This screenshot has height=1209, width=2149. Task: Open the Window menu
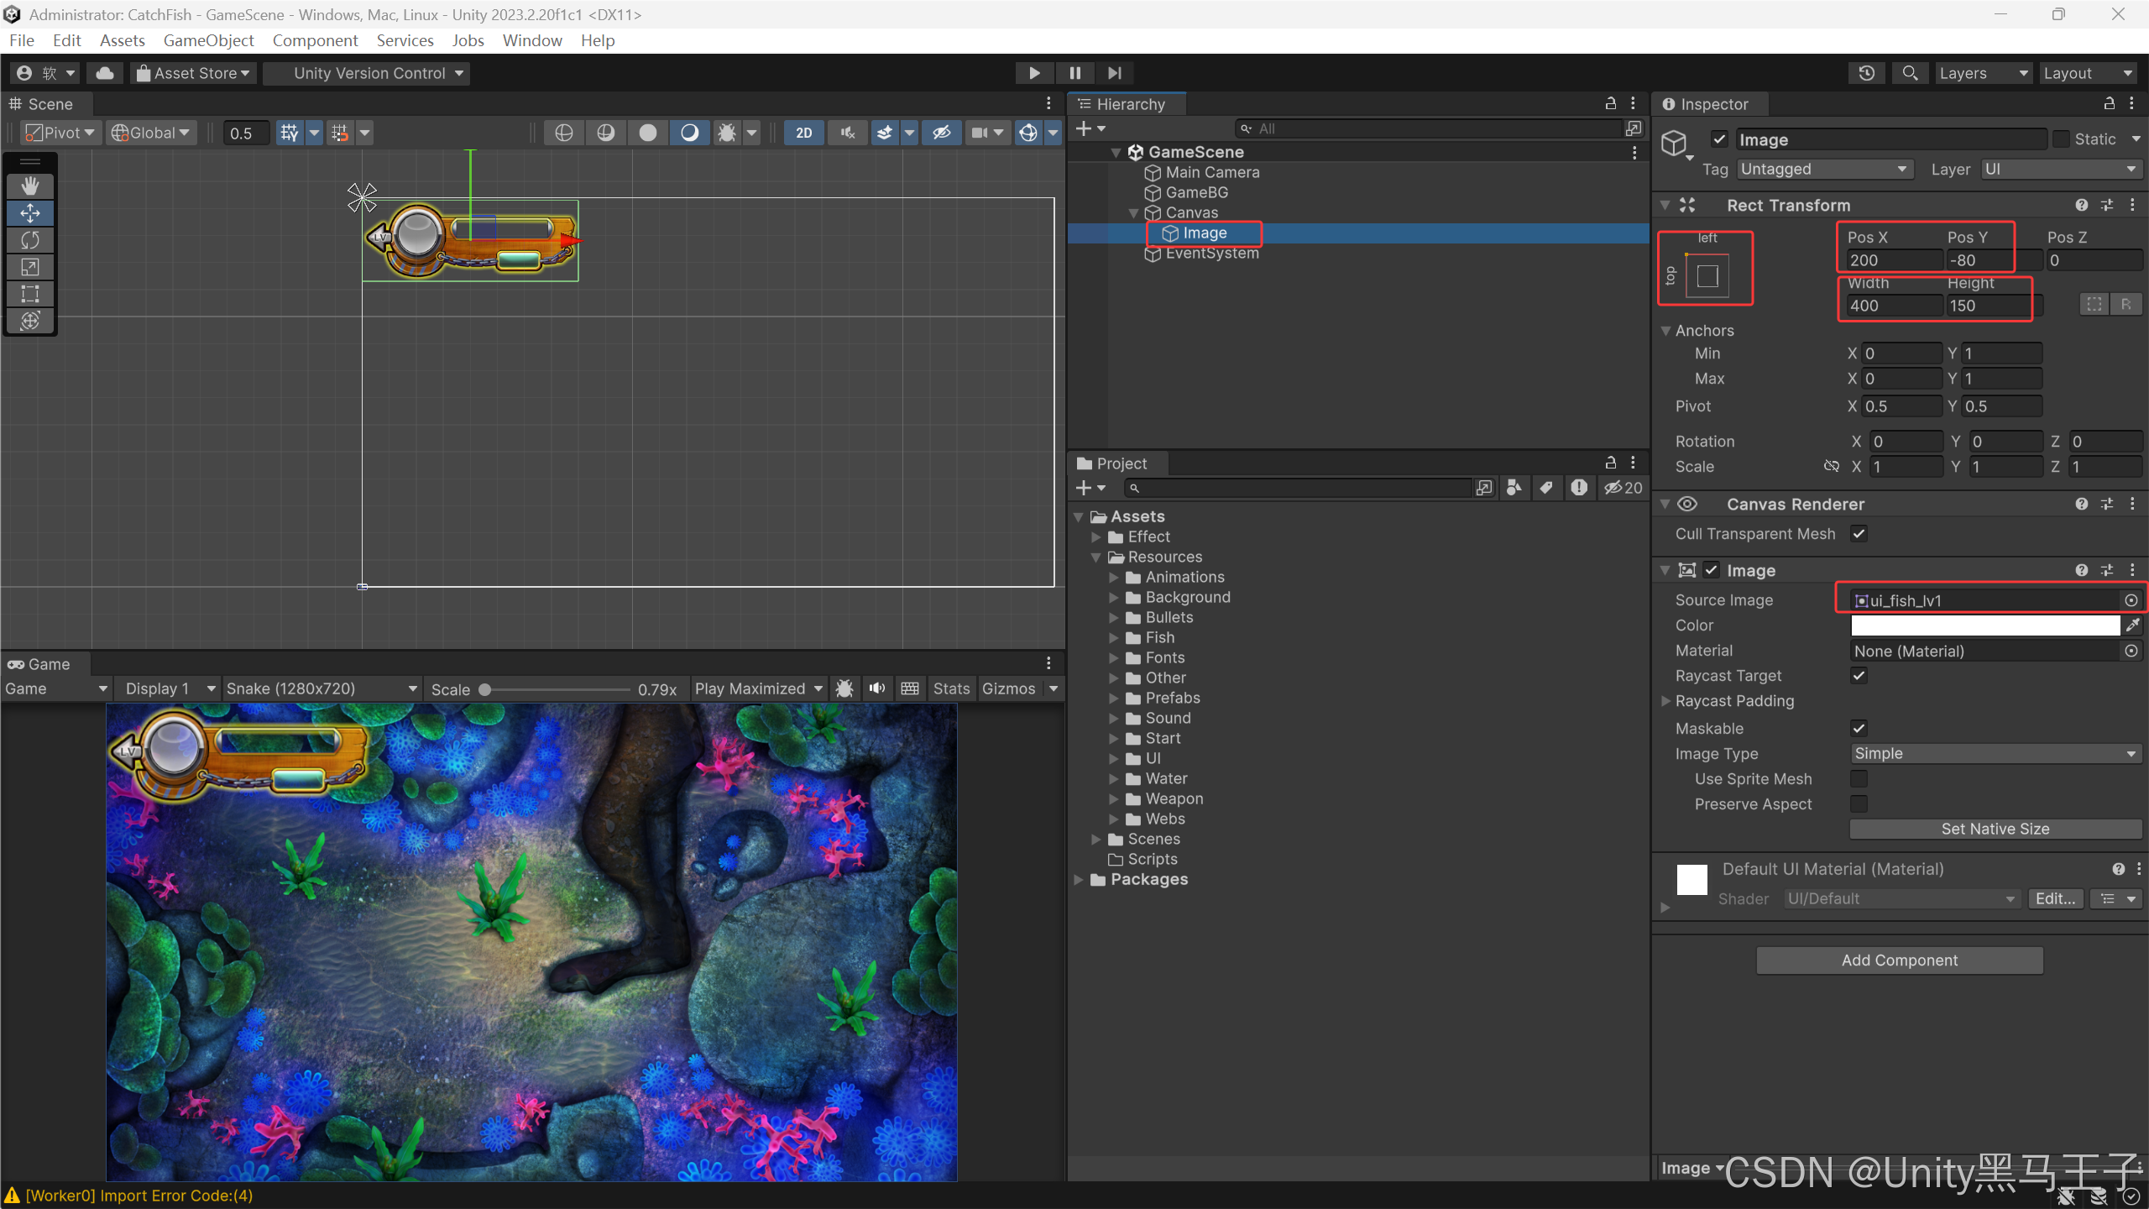[531, 40]
